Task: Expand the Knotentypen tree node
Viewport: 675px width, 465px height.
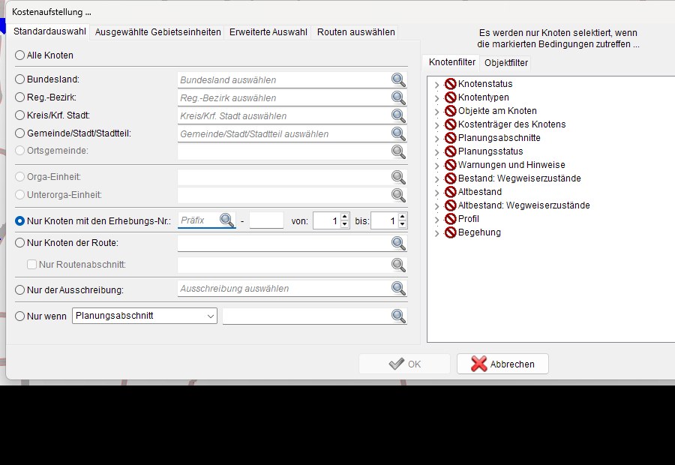Action: 437,97
